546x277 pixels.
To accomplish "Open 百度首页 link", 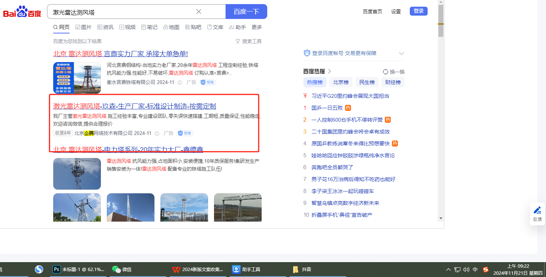I will click(x=373, y=12).
